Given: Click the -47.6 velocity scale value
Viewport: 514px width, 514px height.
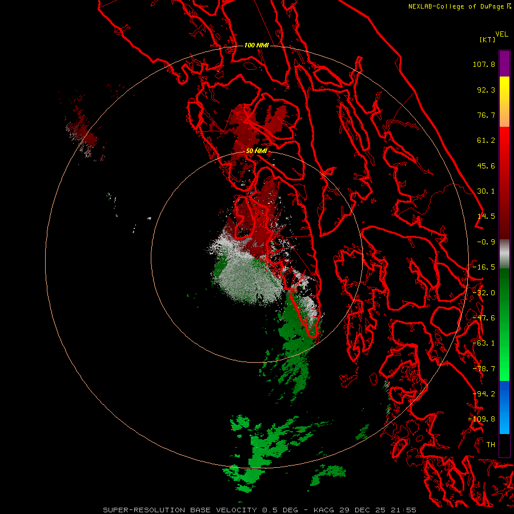Looking at the screenshot, I should [484, 318].
